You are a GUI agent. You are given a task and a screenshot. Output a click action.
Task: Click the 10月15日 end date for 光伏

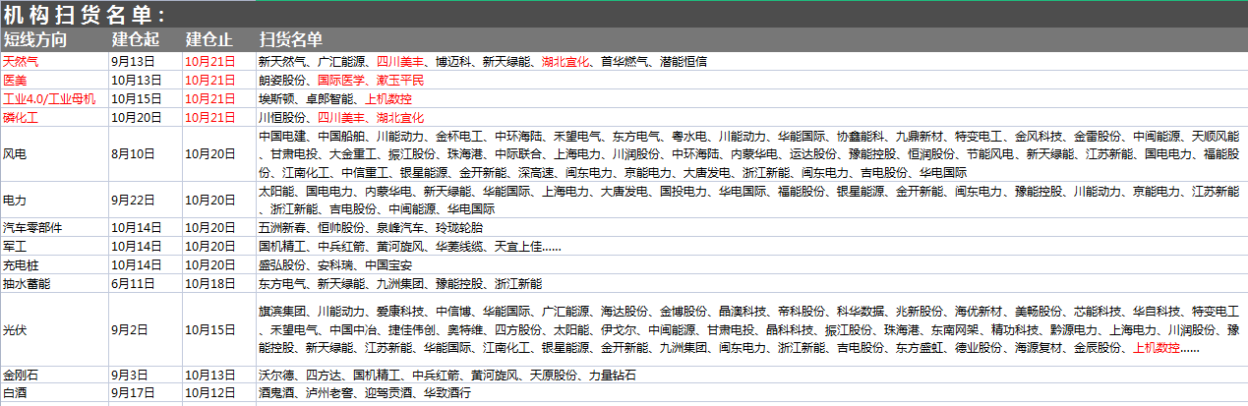tap(218, 329)
